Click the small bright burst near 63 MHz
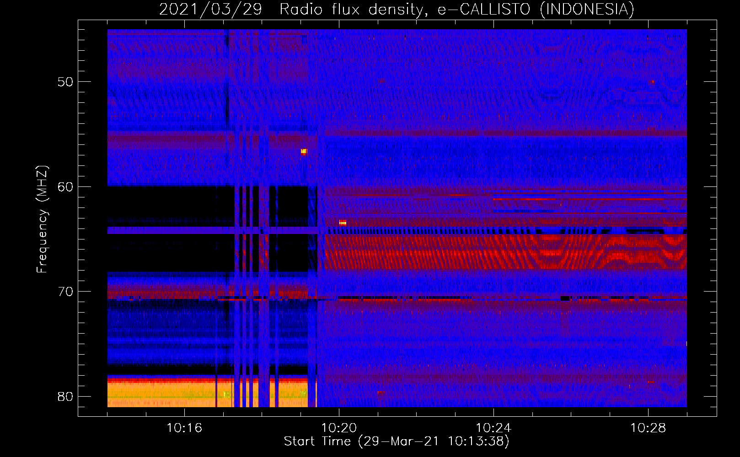 (343, 223)
